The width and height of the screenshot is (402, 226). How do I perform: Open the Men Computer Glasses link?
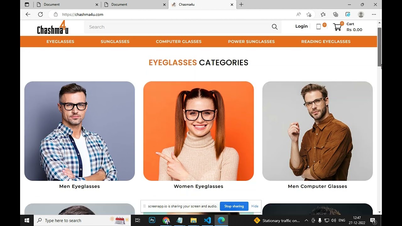tap(318, 186)
